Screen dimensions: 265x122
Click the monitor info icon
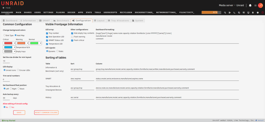point(248,12)
